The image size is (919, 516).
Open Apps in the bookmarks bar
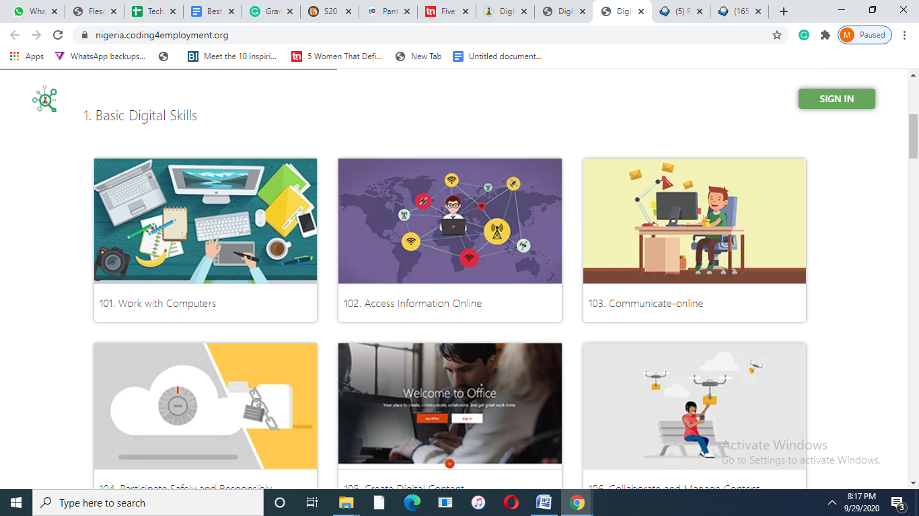point(27,56)
